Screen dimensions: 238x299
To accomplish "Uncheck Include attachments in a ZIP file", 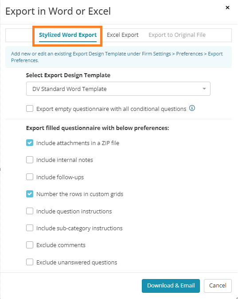I will [x=30, y=143].
